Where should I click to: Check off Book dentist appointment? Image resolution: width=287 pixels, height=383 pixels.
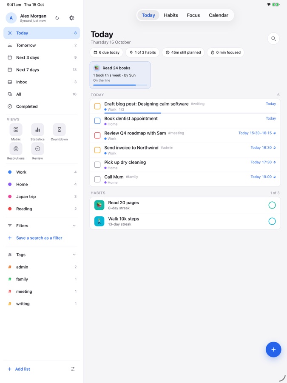pyautogui.click(x=97, y=121)
